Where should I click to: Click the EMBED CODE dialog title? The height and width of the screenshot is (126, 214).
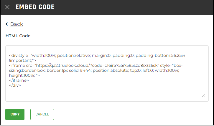(35, 7)
